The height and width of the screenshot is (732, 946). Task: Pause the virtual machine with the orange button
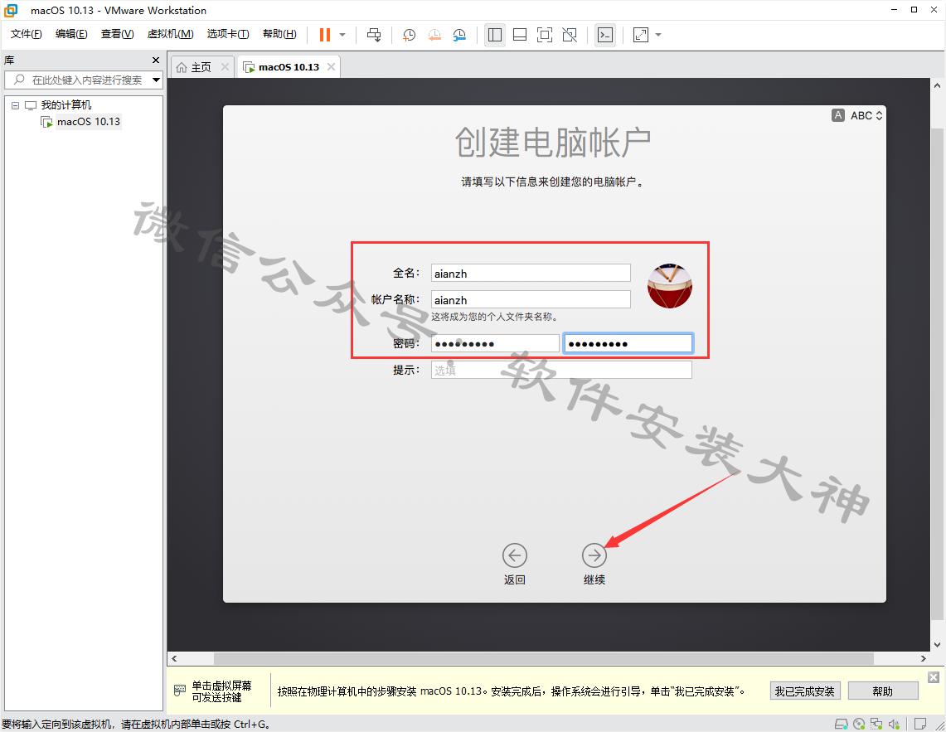324,35
